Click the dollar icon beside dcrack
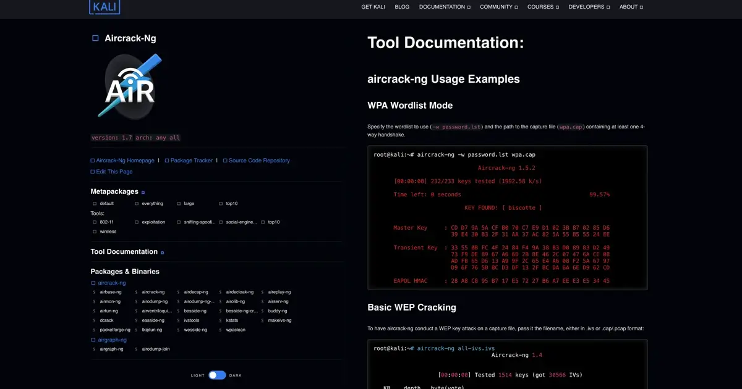The width and height of the screenshot is (742, 389). 95,320
